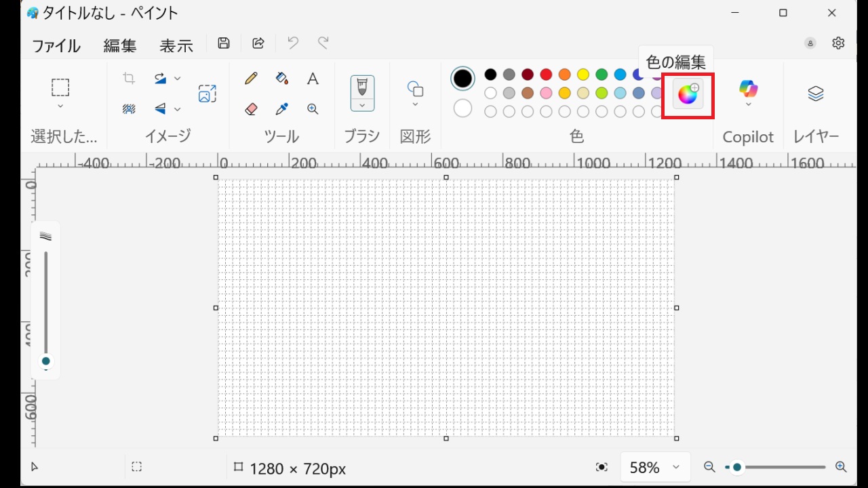
Task: Select the white secondary color circle
Action: [462, 108]
